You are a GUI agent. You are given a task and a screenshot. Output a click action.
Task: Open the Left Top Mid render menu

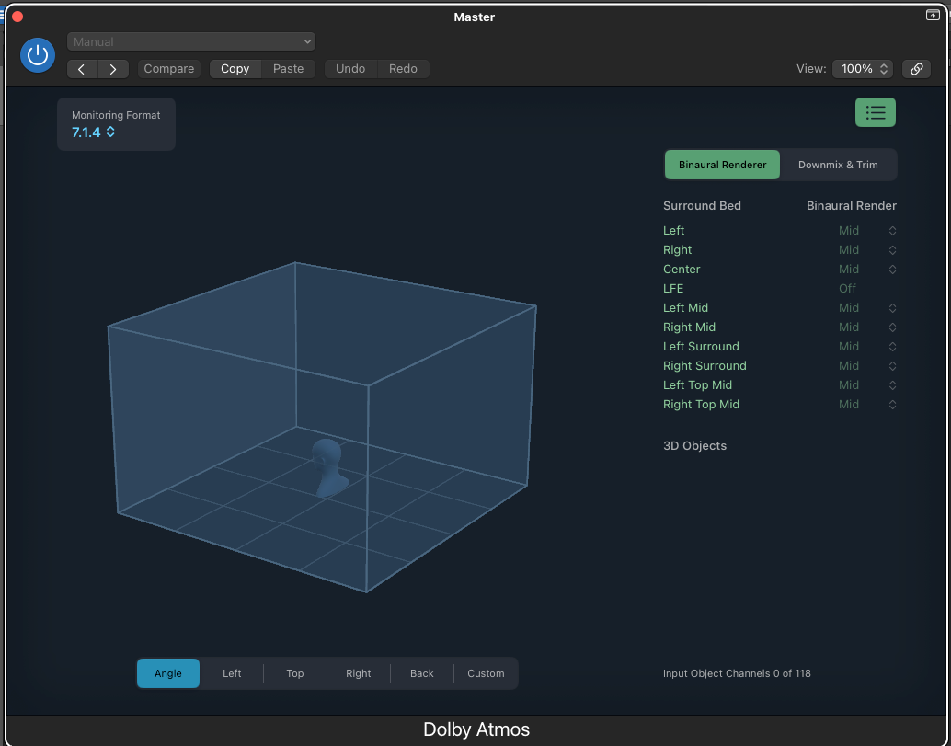pos(867,385)
